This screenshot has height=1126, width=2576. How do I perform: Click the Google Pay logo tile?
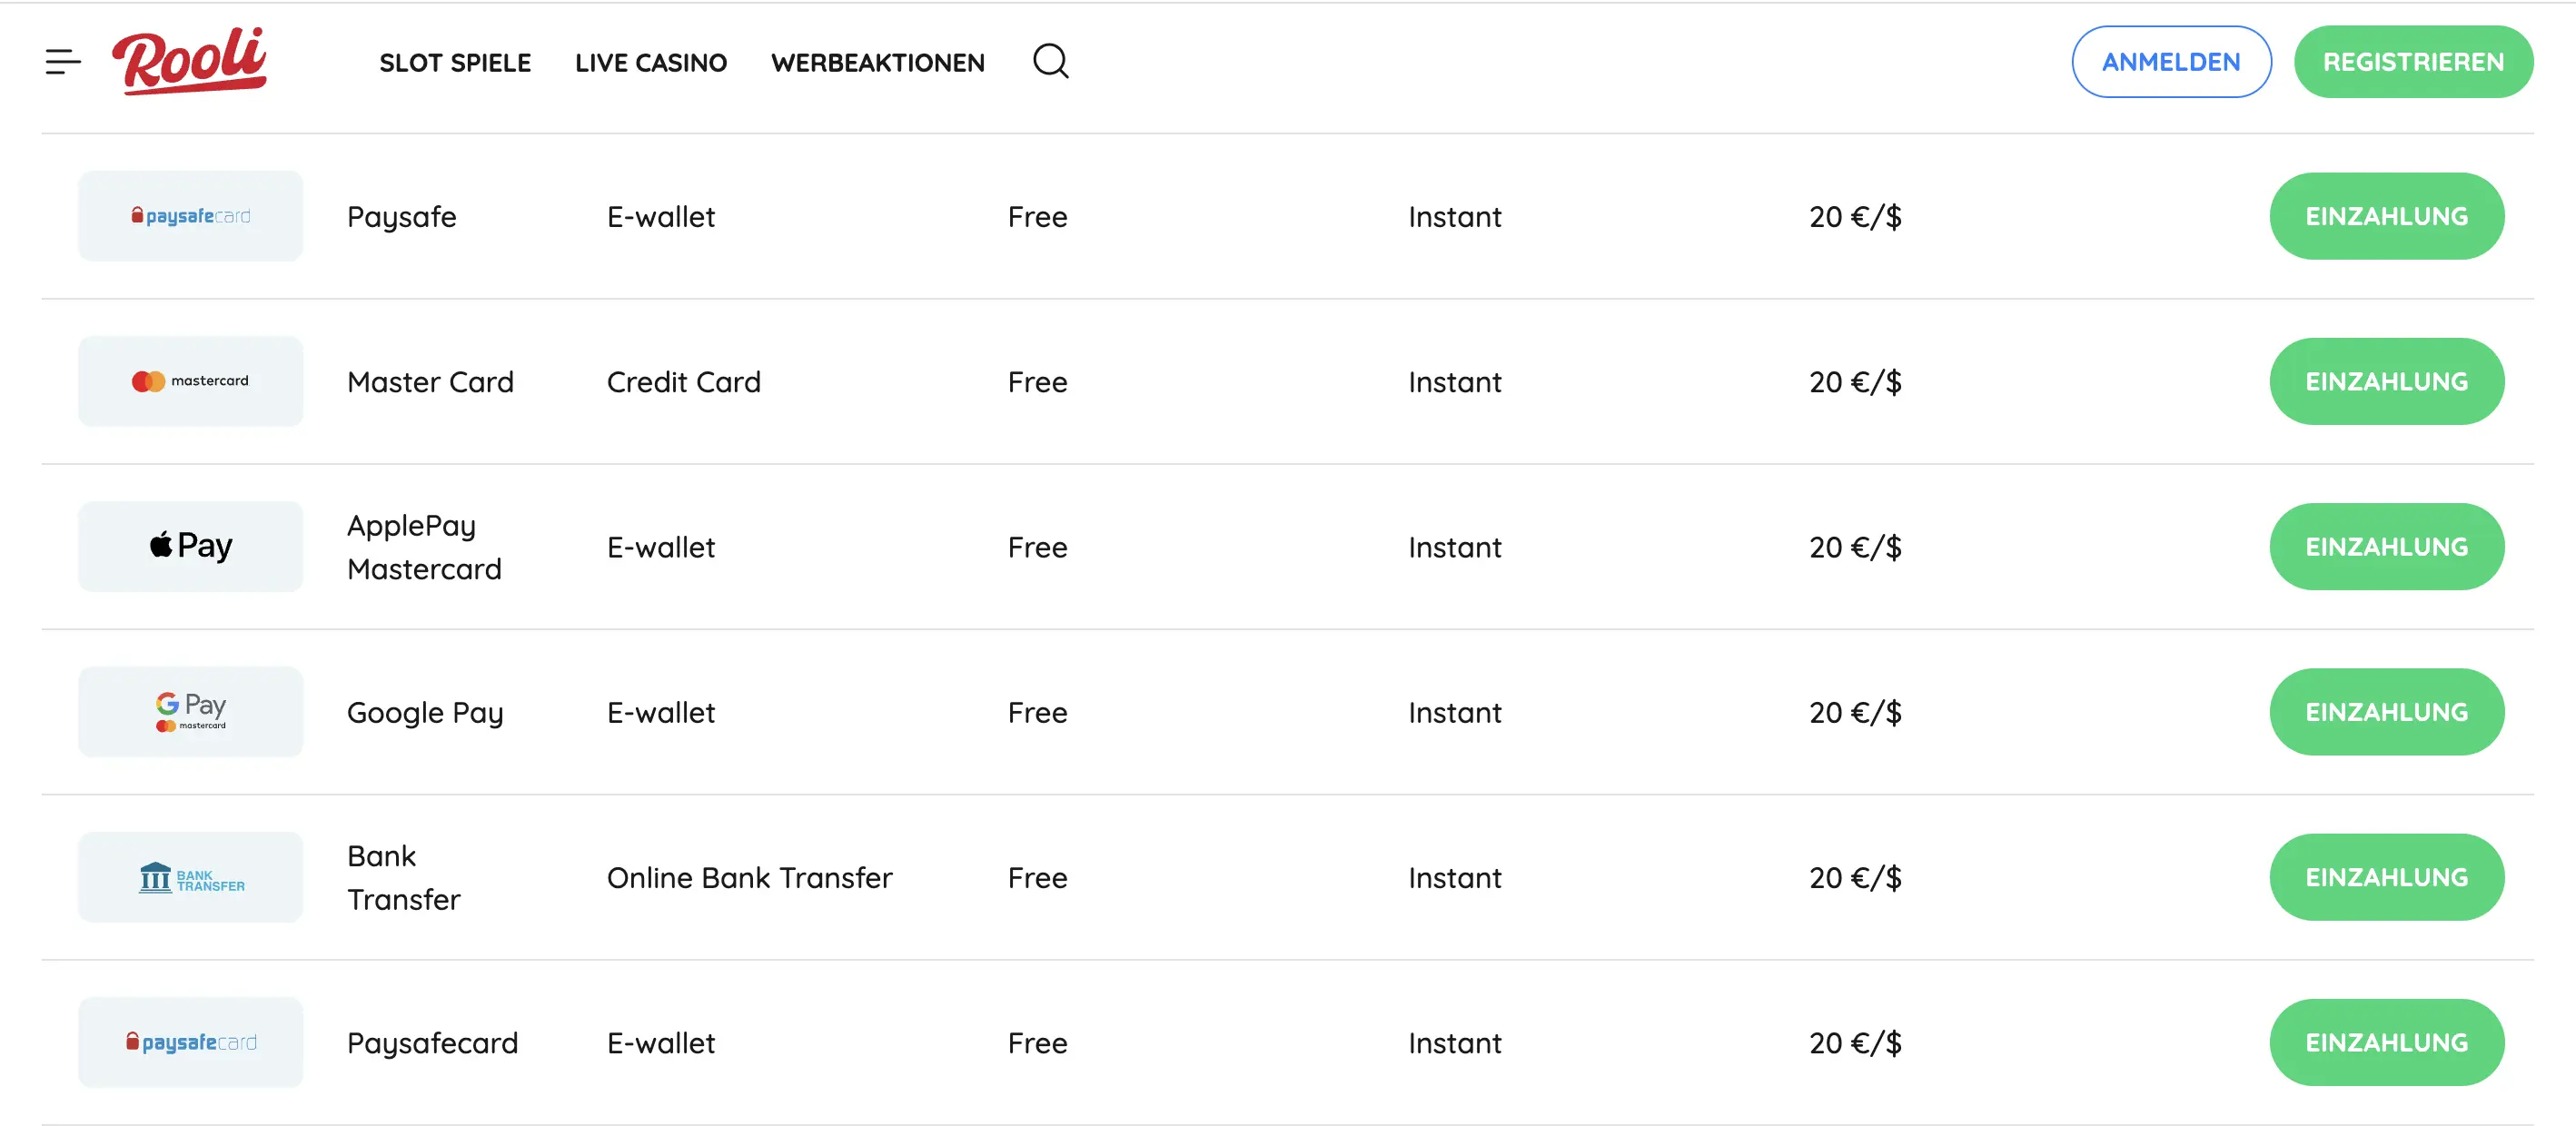(x=190, y=711)
